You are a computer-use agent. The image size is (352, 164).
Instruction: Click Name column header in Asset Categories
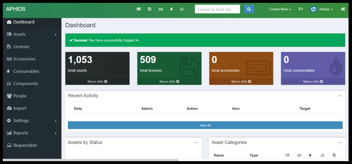click(219, 155)
